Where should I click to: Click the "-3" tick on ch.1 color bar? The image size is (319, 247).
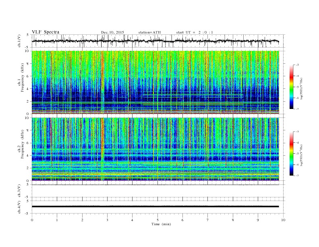(x=297, y=65)
